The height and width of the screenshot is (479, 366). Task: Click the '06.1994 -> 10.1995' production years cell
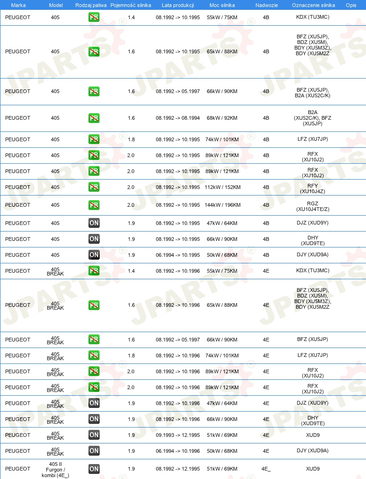pos(178,255)
